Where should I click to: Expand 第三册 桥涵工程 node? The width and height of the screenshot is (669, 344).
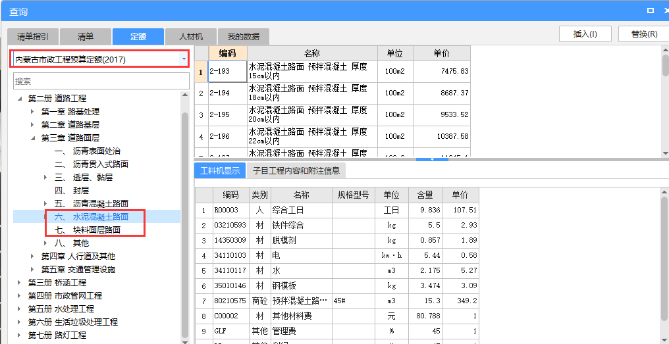19,283
